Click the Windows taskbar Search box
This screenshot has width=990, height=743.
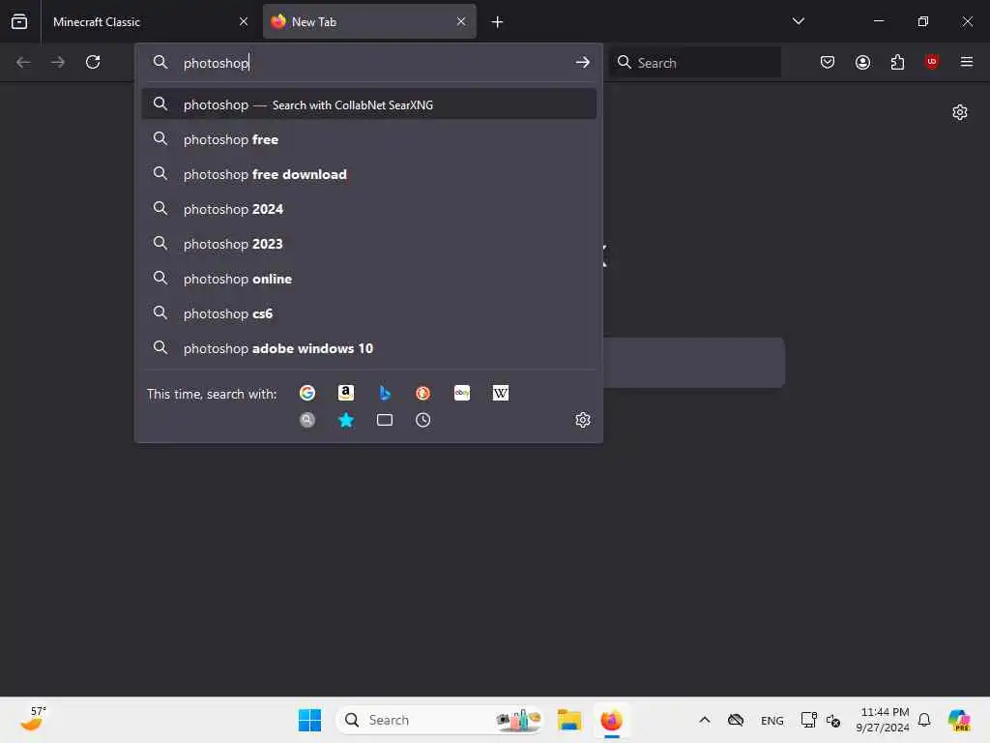[x=440, y=720]
